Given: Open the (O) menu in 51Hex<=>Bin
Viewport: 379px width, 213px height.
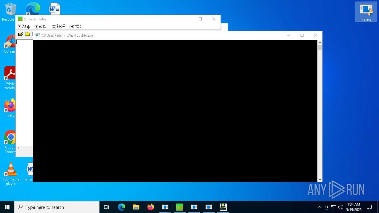Looking at the screenshot, I should (58, 27).
